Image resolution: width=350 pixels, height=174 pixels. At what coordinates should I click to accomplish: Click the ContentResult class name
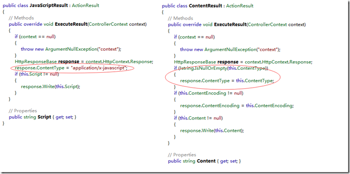(205, 6)
